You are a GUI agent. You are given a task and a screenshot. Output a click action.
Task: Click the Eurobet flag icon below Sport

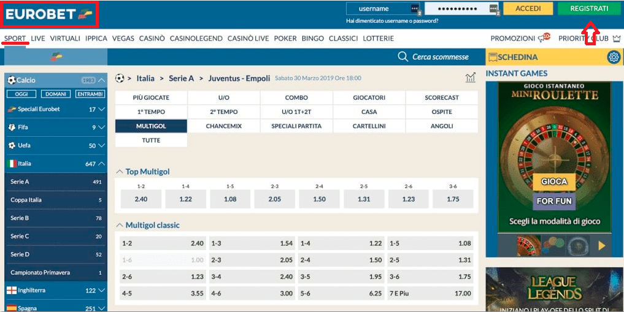point(56,57)
